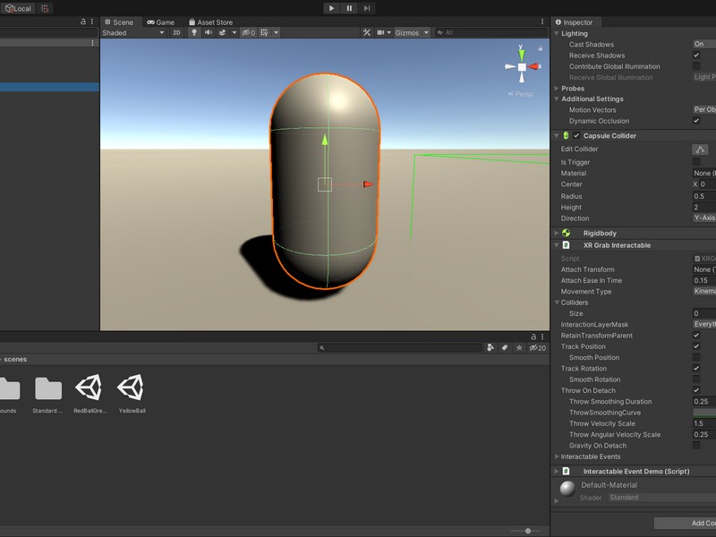
Task: Enable the Gravity On Detach checkbox
Action: (696, 446)
